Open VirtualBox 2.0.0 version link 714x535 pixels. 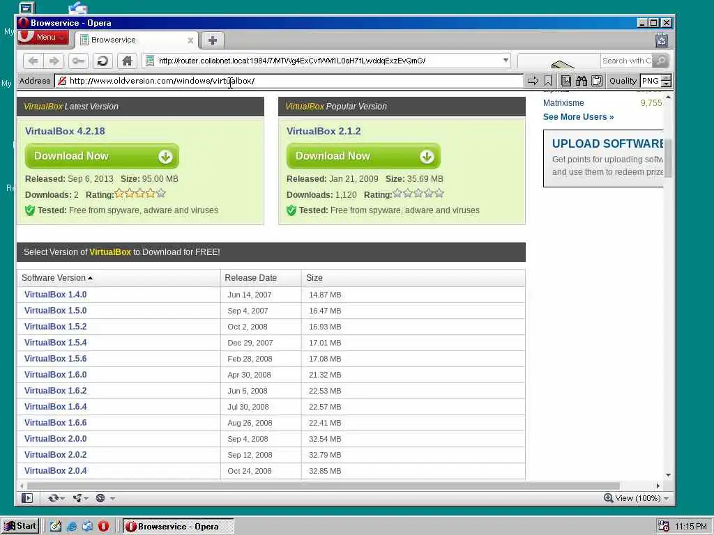click(56, 439)
